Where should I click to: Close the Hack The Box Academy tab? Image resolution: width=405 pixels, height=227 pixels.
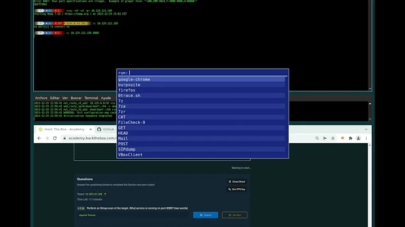91,129
